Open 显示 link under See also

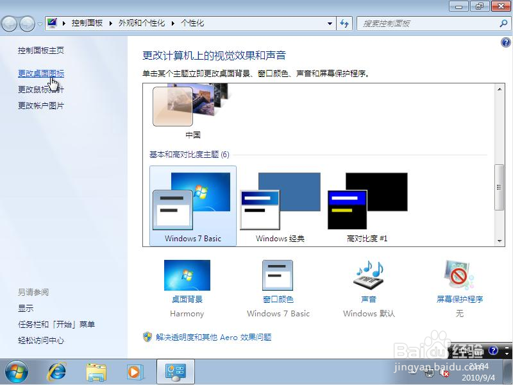(26, 308)
